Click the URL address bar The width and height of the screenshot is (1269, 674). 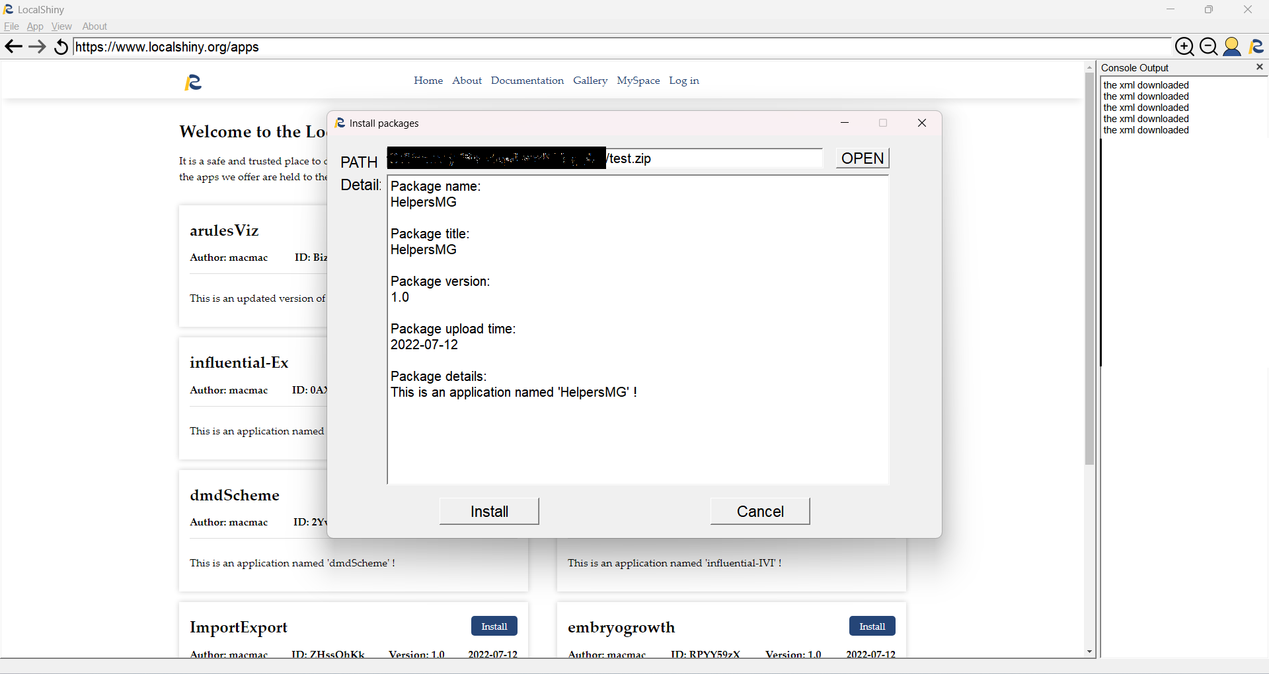coord(621,47)
